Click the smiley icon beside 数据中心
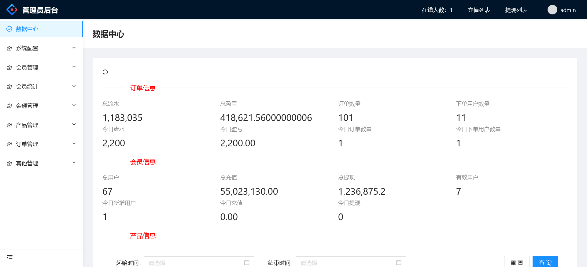The height and width of the screenshot is (267, 587). 9,29
